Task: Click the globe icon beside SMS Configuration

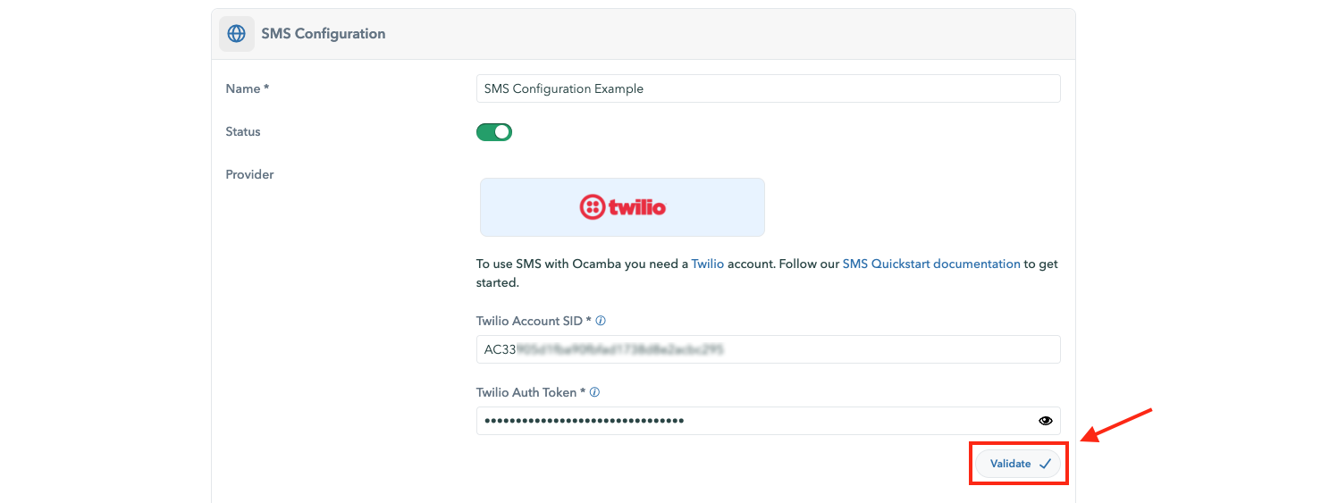Action: click(236, 34)
